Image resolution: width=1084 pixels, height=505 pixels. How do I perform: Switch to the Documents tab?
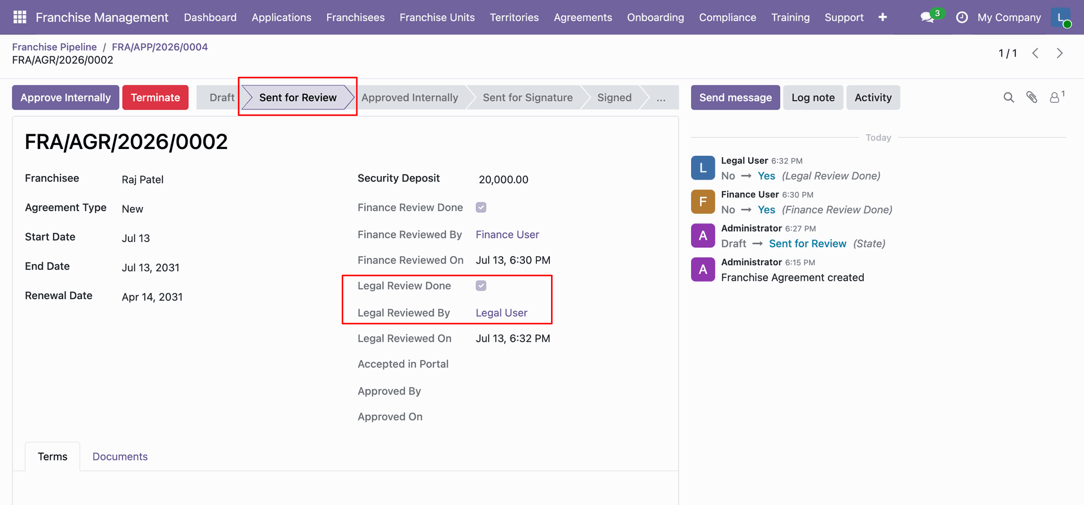(x=120, y=456)
